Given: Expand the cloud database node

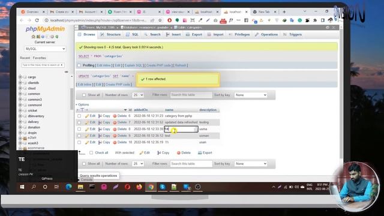Looking at the screenshot, I should coord(20,88).
